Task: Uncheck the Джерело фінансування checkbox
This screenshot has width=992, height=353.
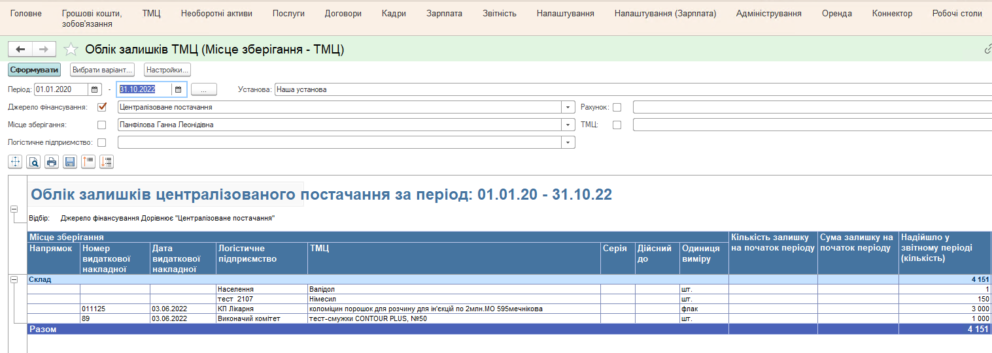Action: (101, 107)
